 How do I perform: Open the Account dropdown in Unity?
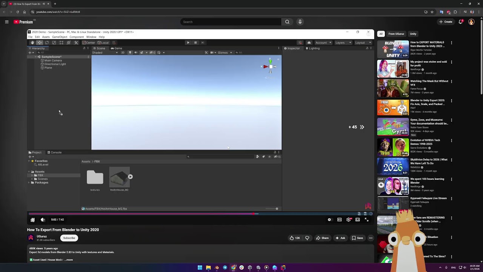coord(323,43)
